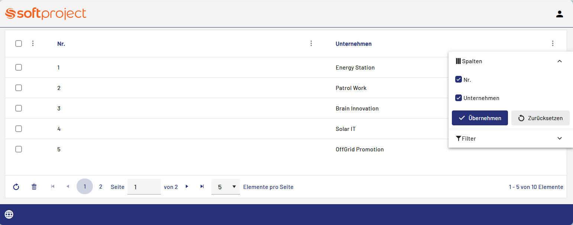
Task: Click the Zurücksetzen button
Action: click(x=540, y=118)
